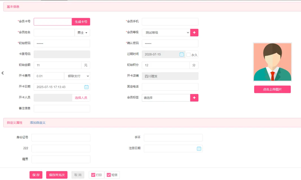
Task: Uncheck the 短信 checkbox
Action: pos(109,175)
